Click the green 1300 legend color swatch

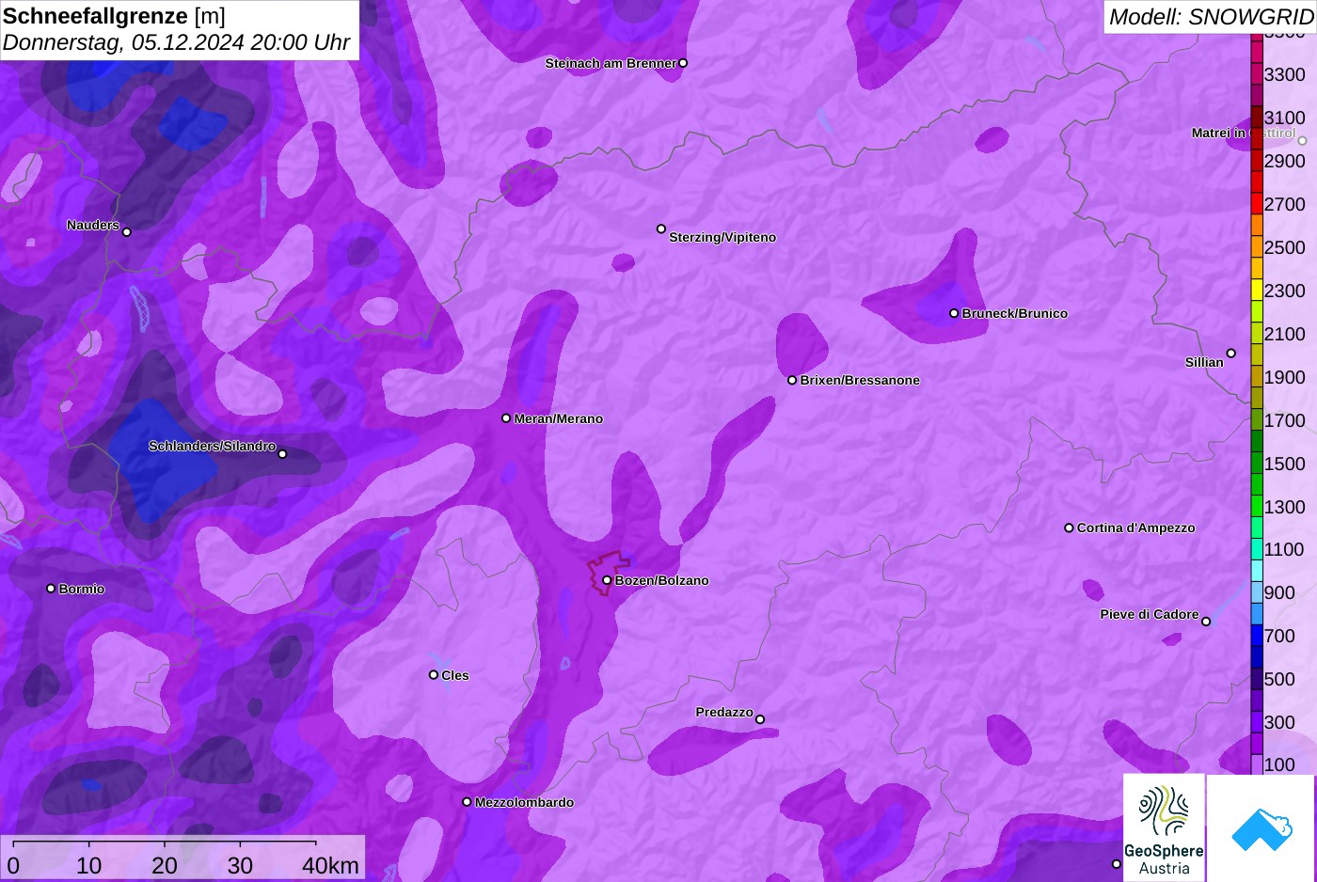coord(1257,506)
